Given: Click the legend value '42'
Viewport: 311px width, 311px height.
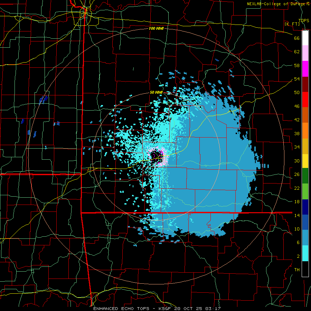Looking at the screenshot, I should (x=297, y=120).
